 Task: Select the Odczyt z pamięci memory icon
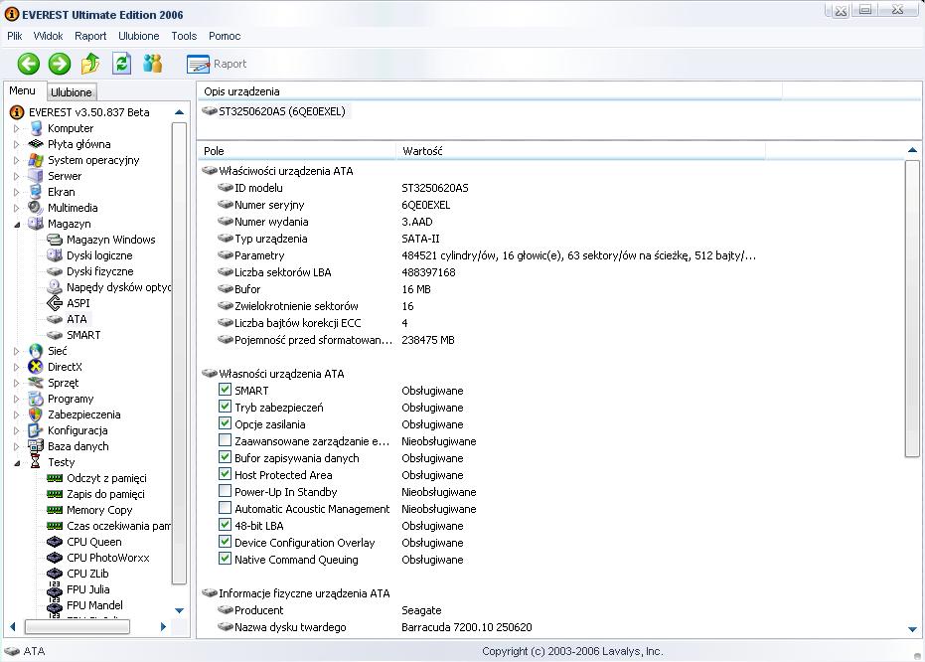(x=55, y=478)
